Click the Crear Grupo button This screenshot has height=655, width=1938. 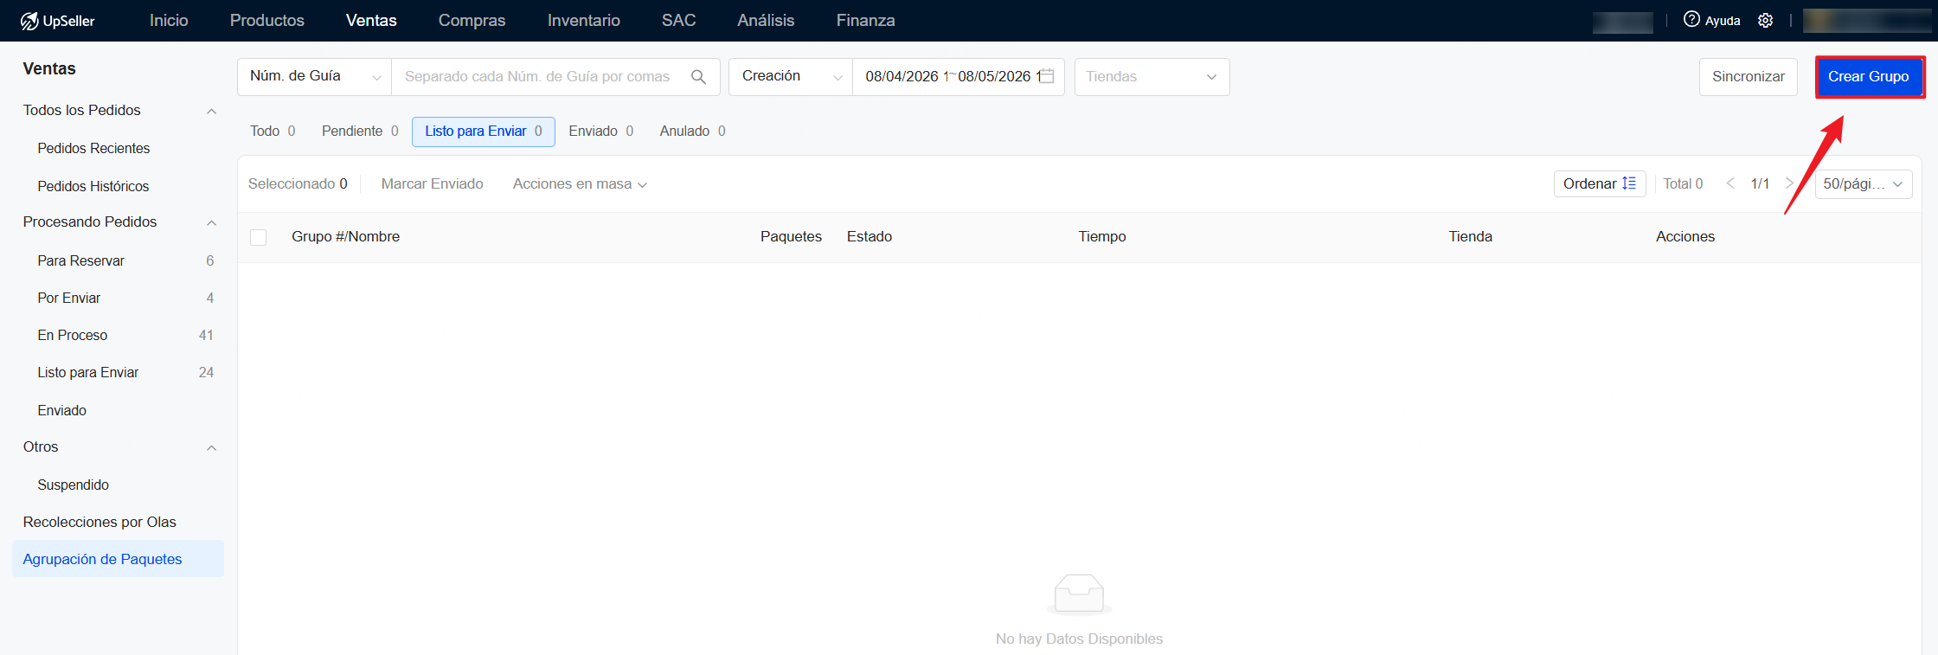pos(1869,77)
